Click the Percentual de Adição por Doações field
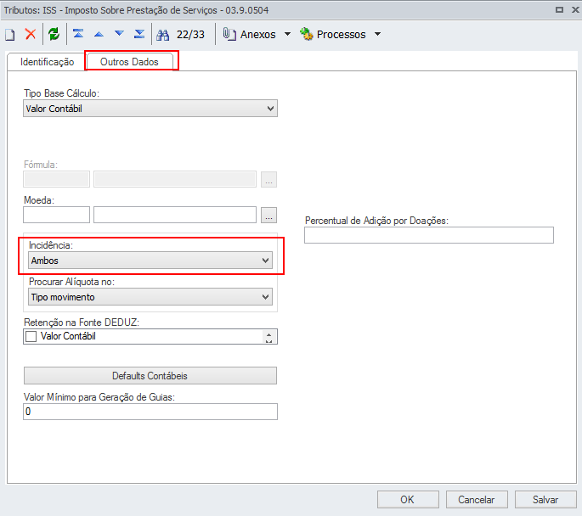Image resolution: width=582 pixels, height=516 pixels. (429, 235)
